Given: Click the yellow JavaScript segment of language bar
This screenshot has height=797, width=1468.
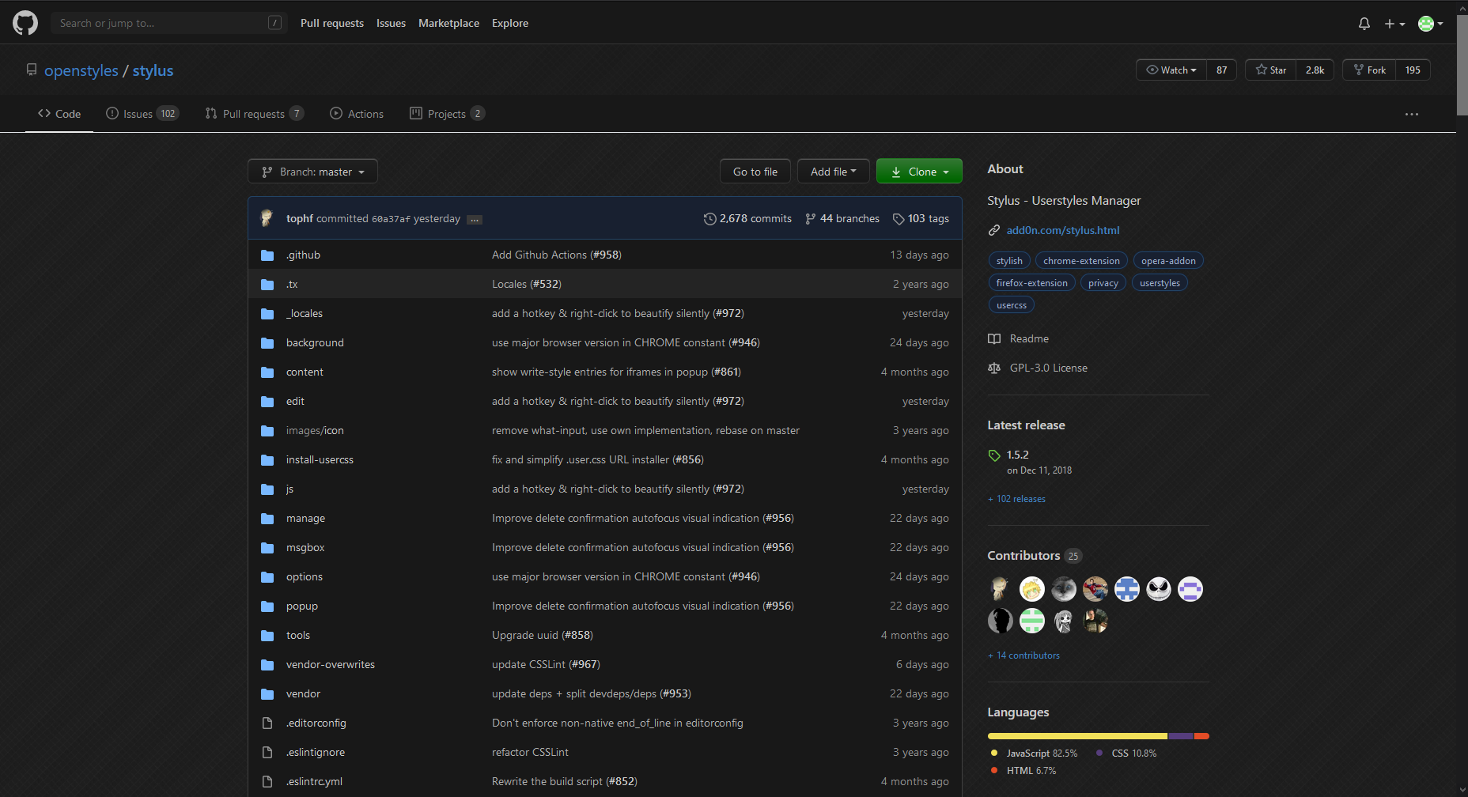Looking at the screenshot, I should click(1077, 736).
